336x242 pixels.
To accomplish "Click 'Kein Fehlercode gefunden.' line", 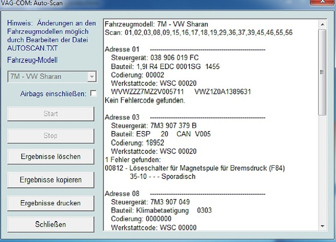I will [x=145, y=100].
